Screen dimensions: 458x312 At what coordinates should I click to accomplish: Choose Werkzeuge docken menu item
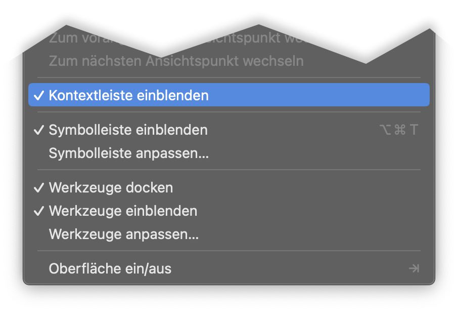111,188
